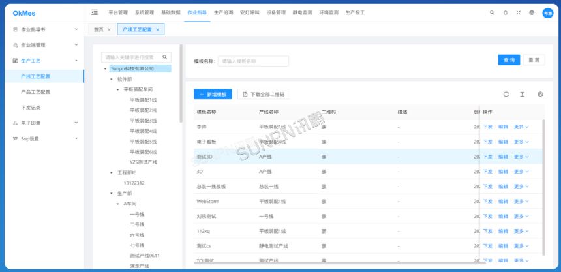The image size is (561, 272).
Task: Click 编辑 link in the WebStorm row
Action: click(503, 202)
